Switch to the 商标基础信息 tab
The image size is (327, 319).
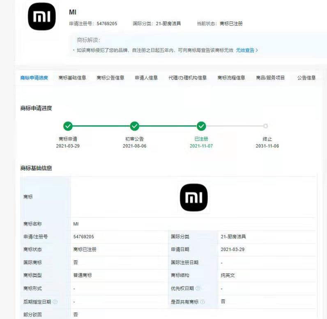click(x=72, y=78)
